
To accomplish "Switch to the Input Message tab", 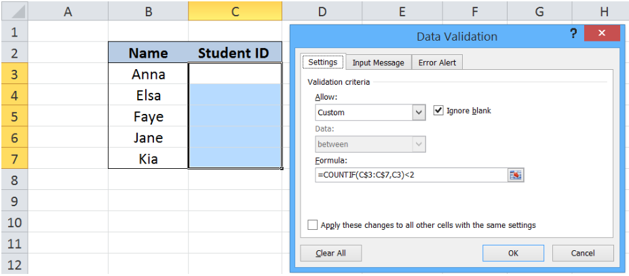I will click(x=379, y=63).
